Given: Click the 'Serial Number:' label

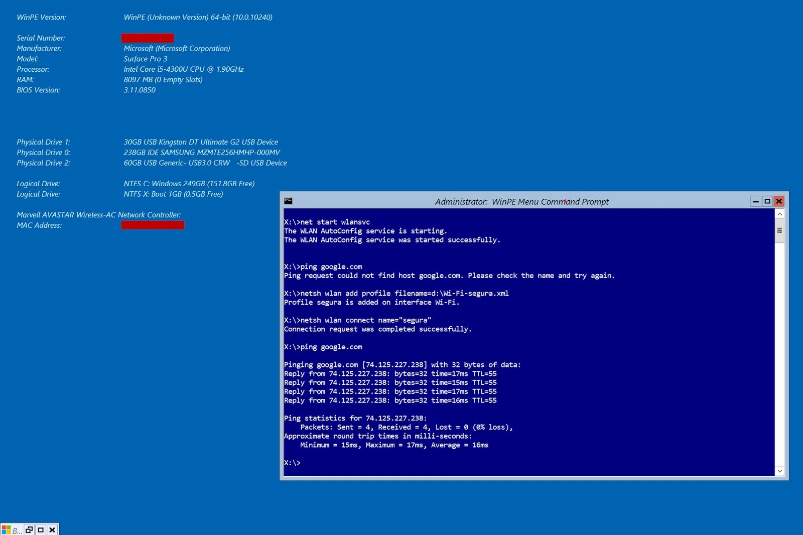Looking at the screenshot, I should click(41, 38).
